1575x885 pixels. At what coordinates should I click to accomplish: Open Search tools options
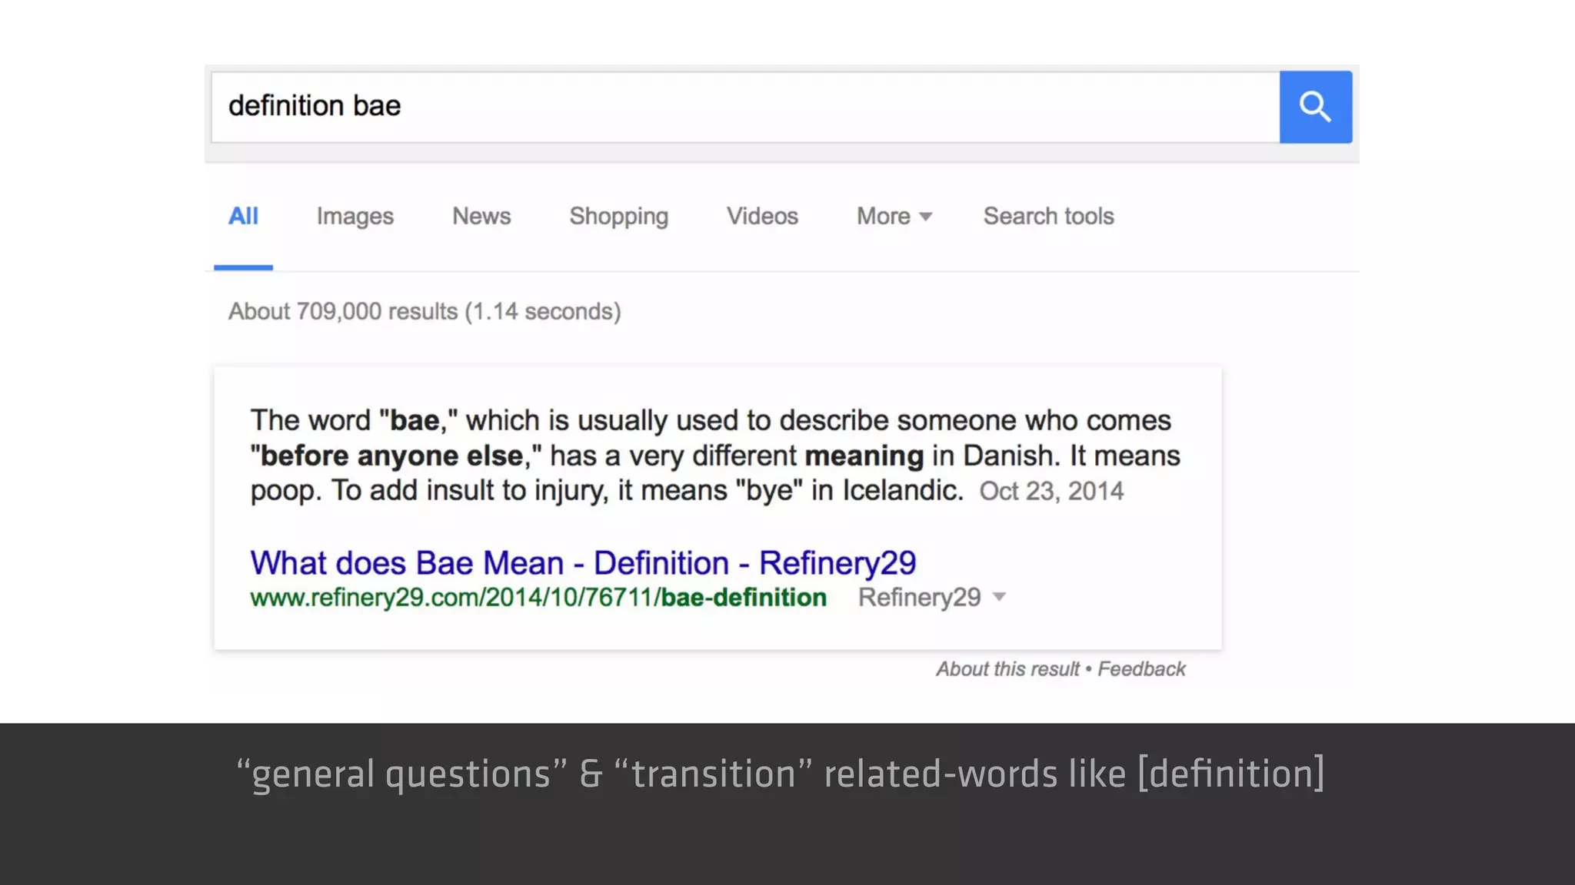pos(1048,217)
